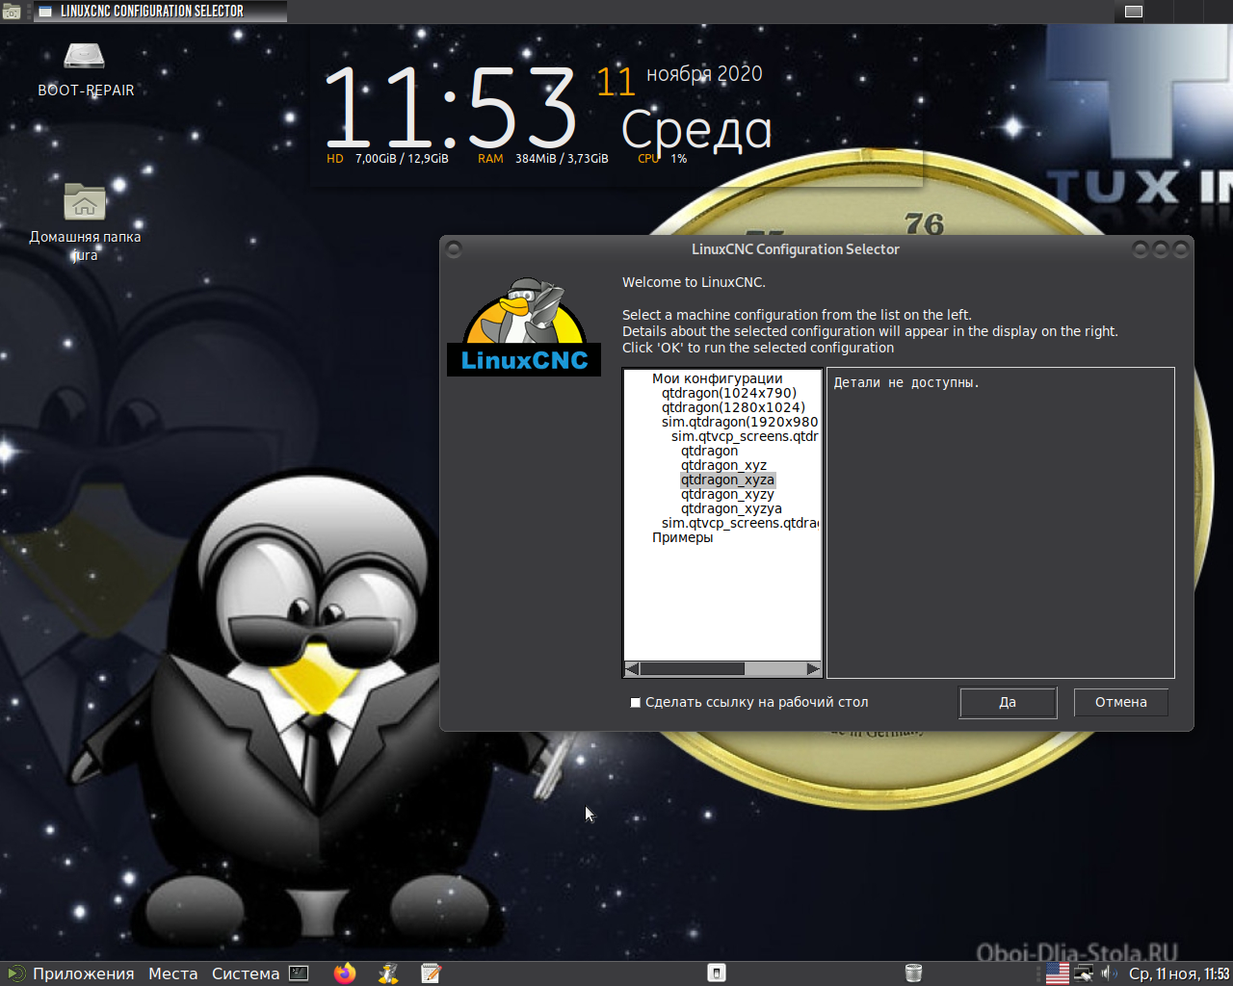Select Мои конфигурации tree node
The height and width of the screenshot is (986, 1233).
click(x=717, y=378)
